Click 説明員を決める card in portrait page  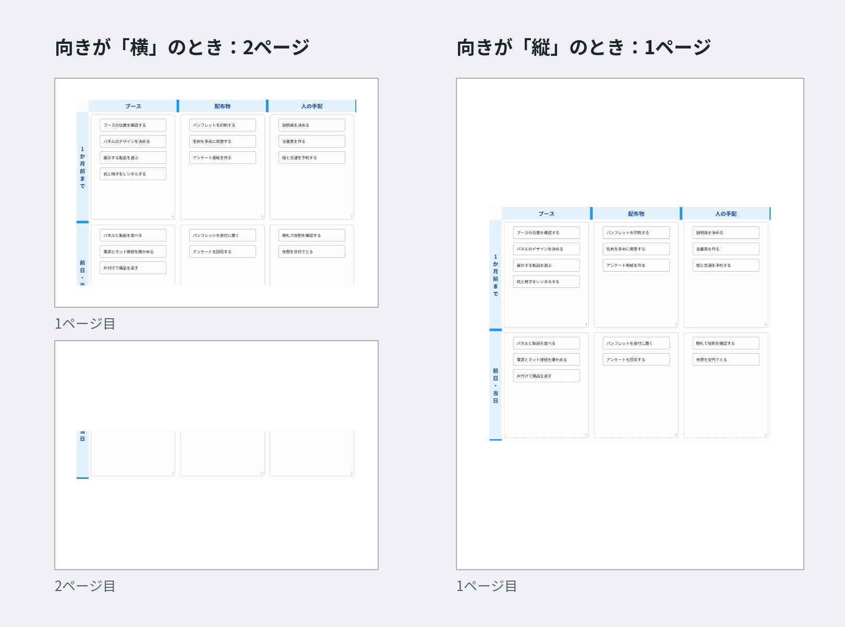[x=726, y=233]
